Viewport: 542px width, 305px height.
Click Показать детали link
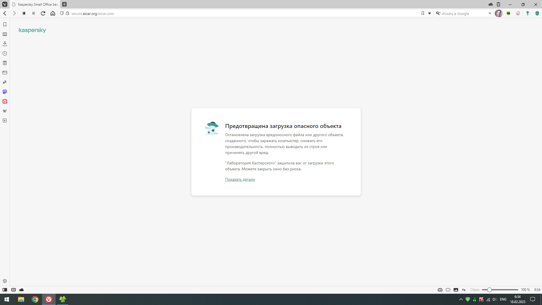(240, 179)
